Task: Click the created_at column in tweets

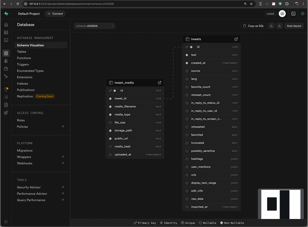Action: point(211,63)
